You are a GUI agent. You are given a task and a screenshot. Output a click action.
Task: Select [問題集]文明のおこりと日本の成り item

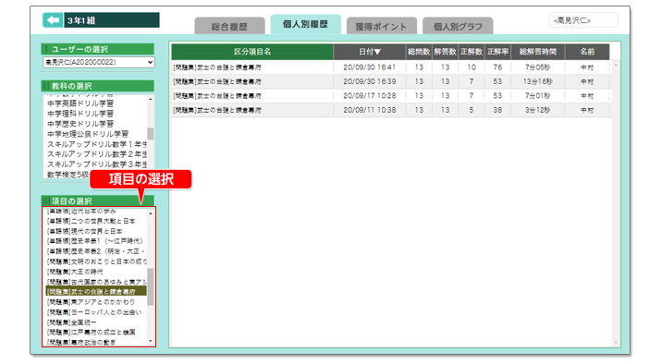(96, 261)
